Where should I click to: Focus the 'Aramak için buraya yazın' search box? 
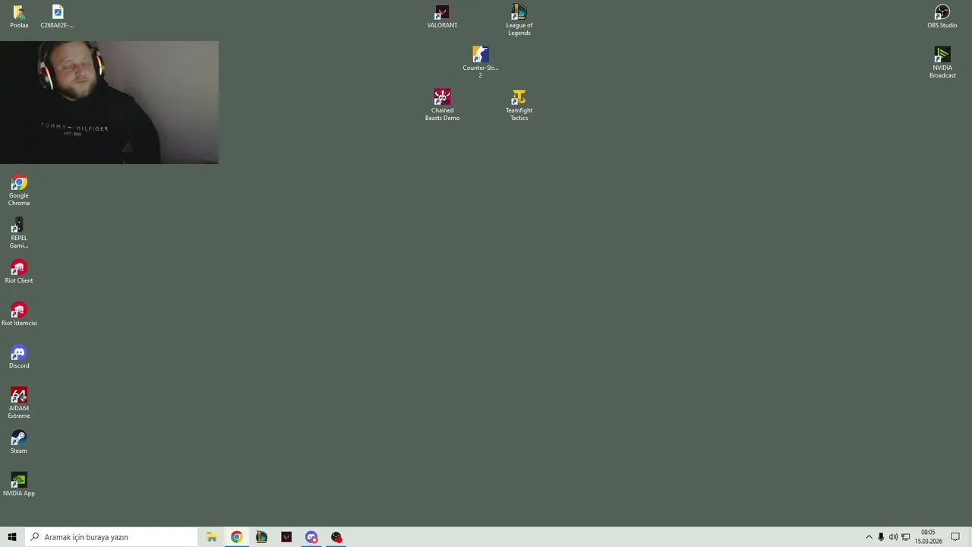(x=111, y=537)
